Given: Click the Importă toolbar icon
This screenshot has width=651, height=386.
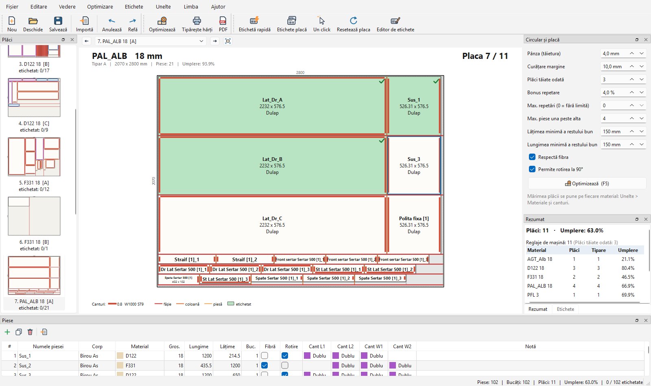Looking at the screenshot, I should click(85, 21).
